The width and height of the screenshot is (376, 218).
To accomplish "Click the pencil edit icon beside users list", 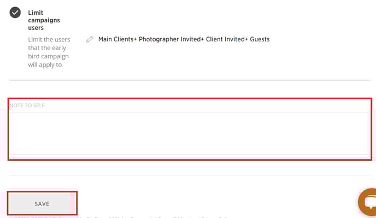I will coord(90,39).
